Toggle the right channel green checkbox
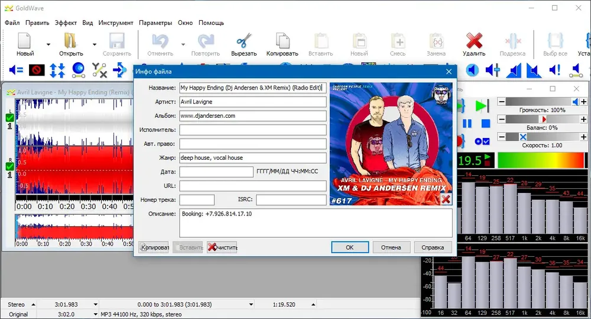This screenshot has width=591, height=319. tap(10, 166)
